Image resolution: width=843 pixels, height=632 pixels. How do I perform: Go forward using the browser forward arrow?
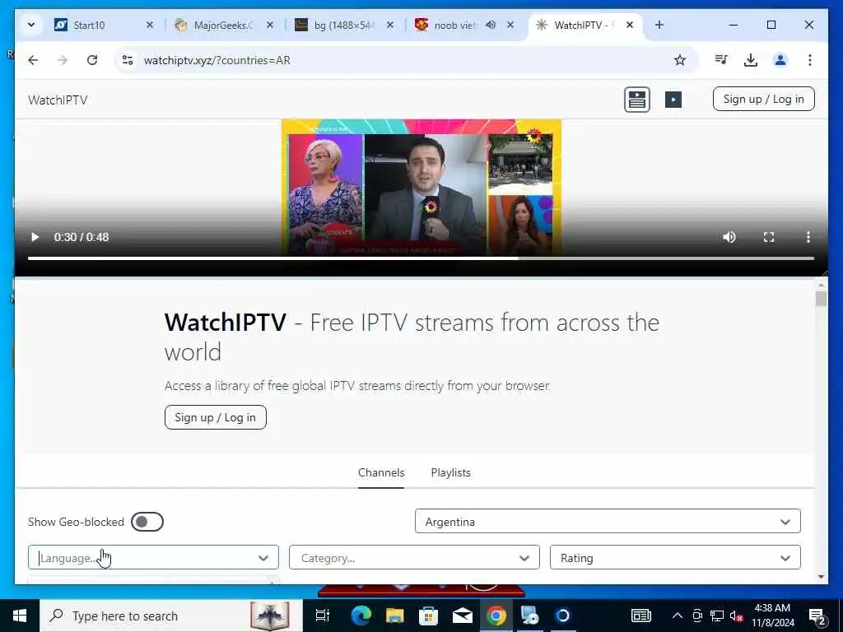(63, 60)
